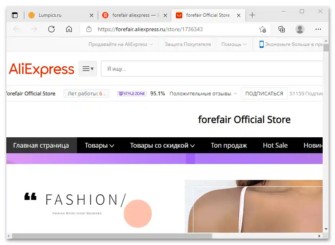Click 'Лет работы: 6' badge
This screenshot has height=245, width=335.
tap(86, 94)
